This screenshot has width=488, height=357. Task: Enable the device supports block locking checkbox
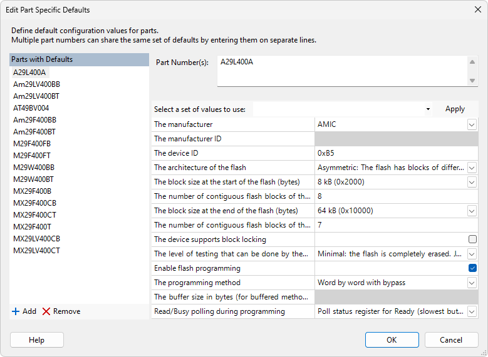point(472,239)
